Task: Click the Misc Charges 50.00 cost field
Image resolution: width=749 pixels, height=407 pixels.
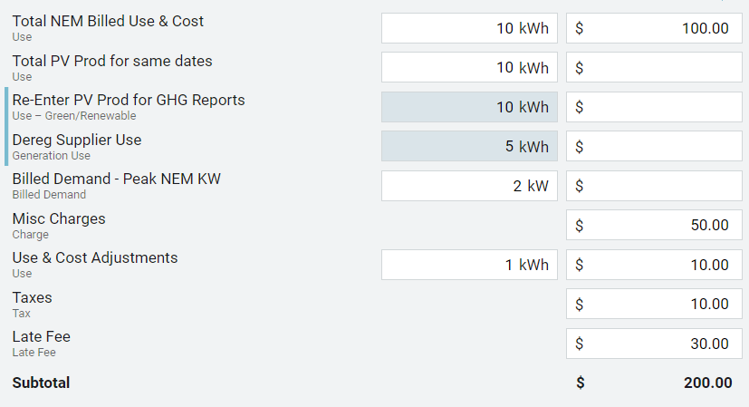Action: pyautogui.click(x=654, y=226)
